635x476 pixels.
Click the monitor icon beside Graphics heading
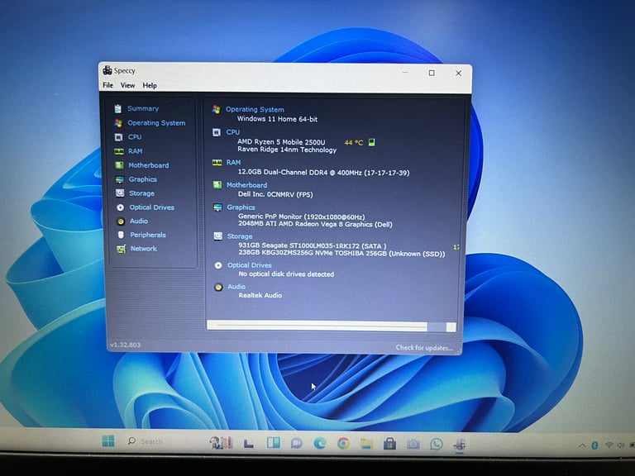pyautogui.click(x=217, y=207)
